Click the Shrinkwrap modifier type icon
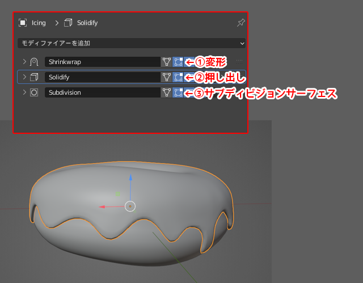This screenshot has height=283, width=363. (x=34, y=61)
